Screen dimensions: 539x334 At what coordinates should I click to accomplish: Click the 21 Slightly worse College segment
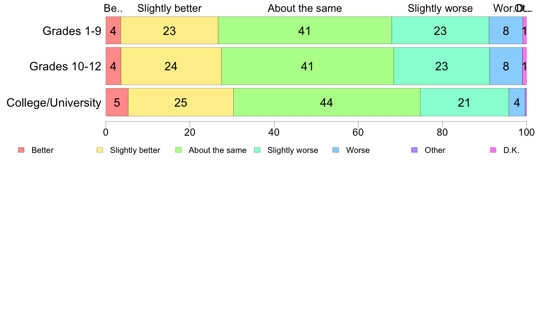[x=465, y=103]
